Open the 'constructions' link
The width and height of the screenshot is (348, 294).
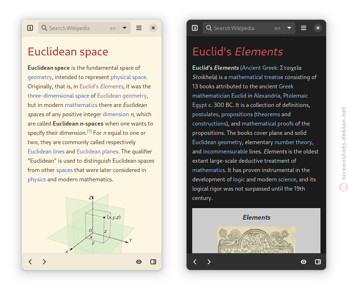point(209,124)
